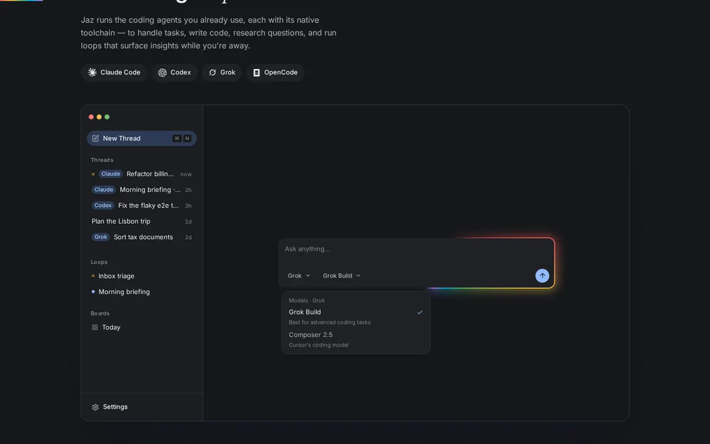Select the Grok Build model option

click(x=356, y=317)
